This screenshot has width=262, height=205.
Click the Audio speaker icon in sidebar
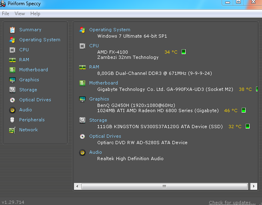tap(12, 110)
